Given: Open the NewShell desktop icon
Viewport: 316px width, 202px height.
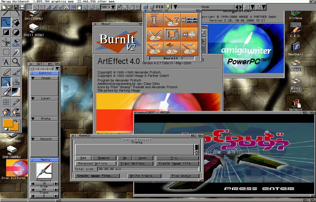Looking at the screenshot, I should (x=295, y=49).
